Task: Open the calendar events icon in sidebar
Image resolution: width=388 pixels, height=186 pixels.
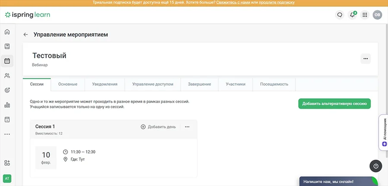Action: 7,61
